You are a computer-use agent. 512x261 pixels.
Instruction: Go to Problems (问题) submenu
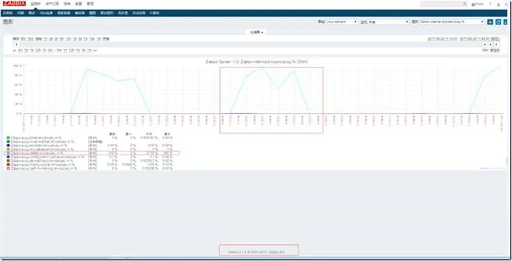20,13
